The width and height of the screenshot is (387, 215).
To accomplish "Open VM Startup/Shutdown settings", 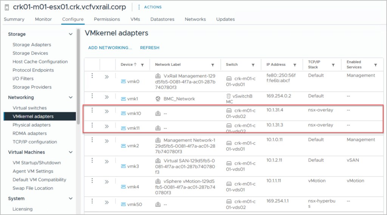I will (x=37, y=163).
